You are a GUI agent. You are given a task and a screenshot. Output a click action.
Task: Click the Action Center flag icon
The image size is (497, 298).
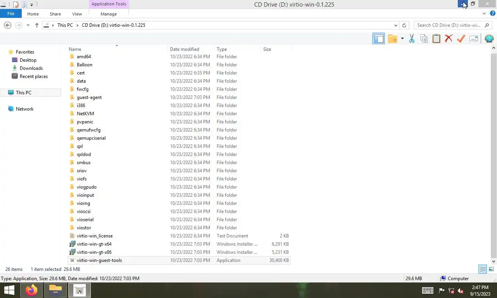click(x=442, y=291)
